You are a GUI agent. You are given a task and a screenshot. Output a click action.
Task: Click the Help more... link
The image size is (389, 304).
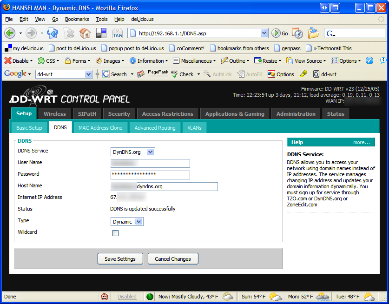(361, 142)
